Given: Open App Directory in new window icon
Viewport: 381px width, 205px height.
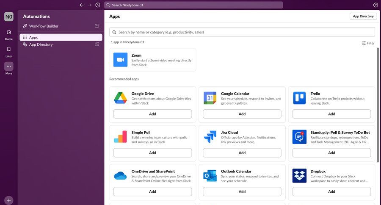Looking at the screenshot, I should point(97,44).
